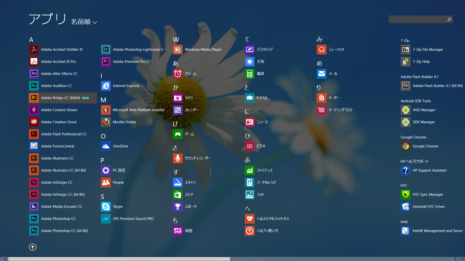465x261 pixels.
Task: Open Adobe Premiere Pro CC icon
Action: 106,62
